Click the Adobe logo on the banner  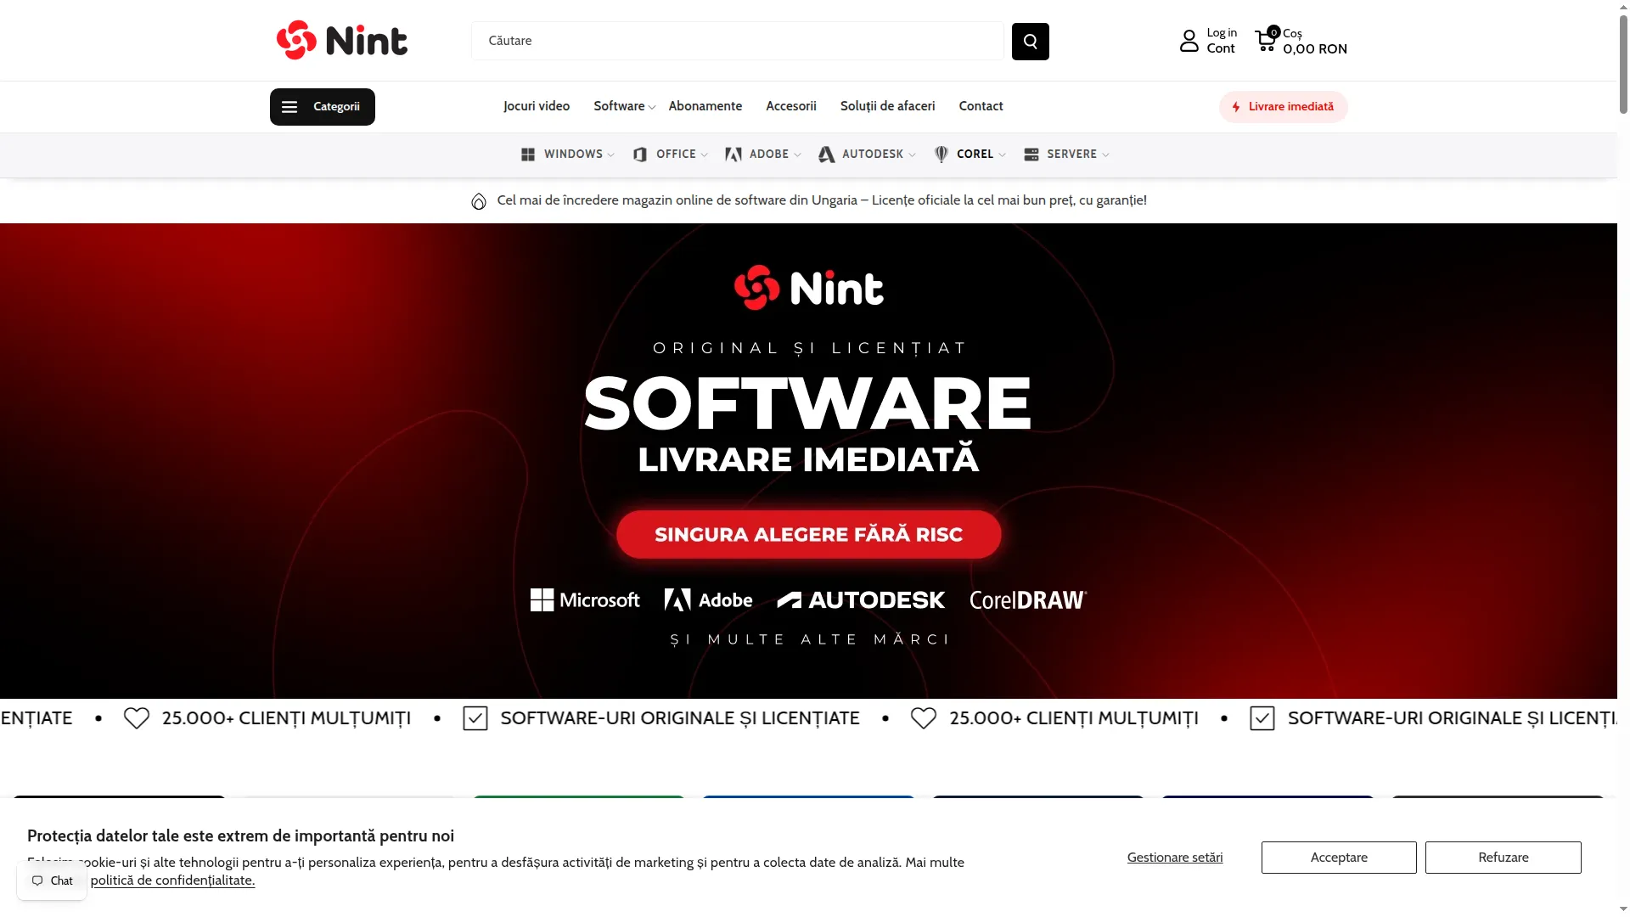pos(708,600)
